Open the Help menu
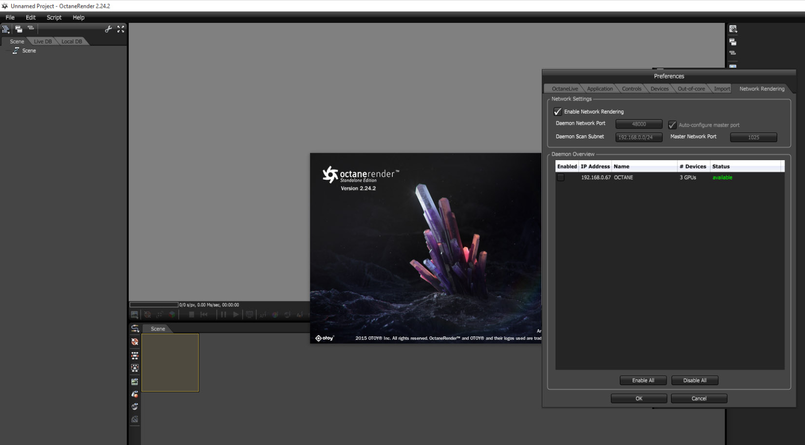Image resolution: width=805 pixels, height=445 pixels. [78, 18]
